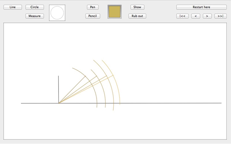Jump to the first step with |<<
231x144 pixels.
[x=182, y=16]
